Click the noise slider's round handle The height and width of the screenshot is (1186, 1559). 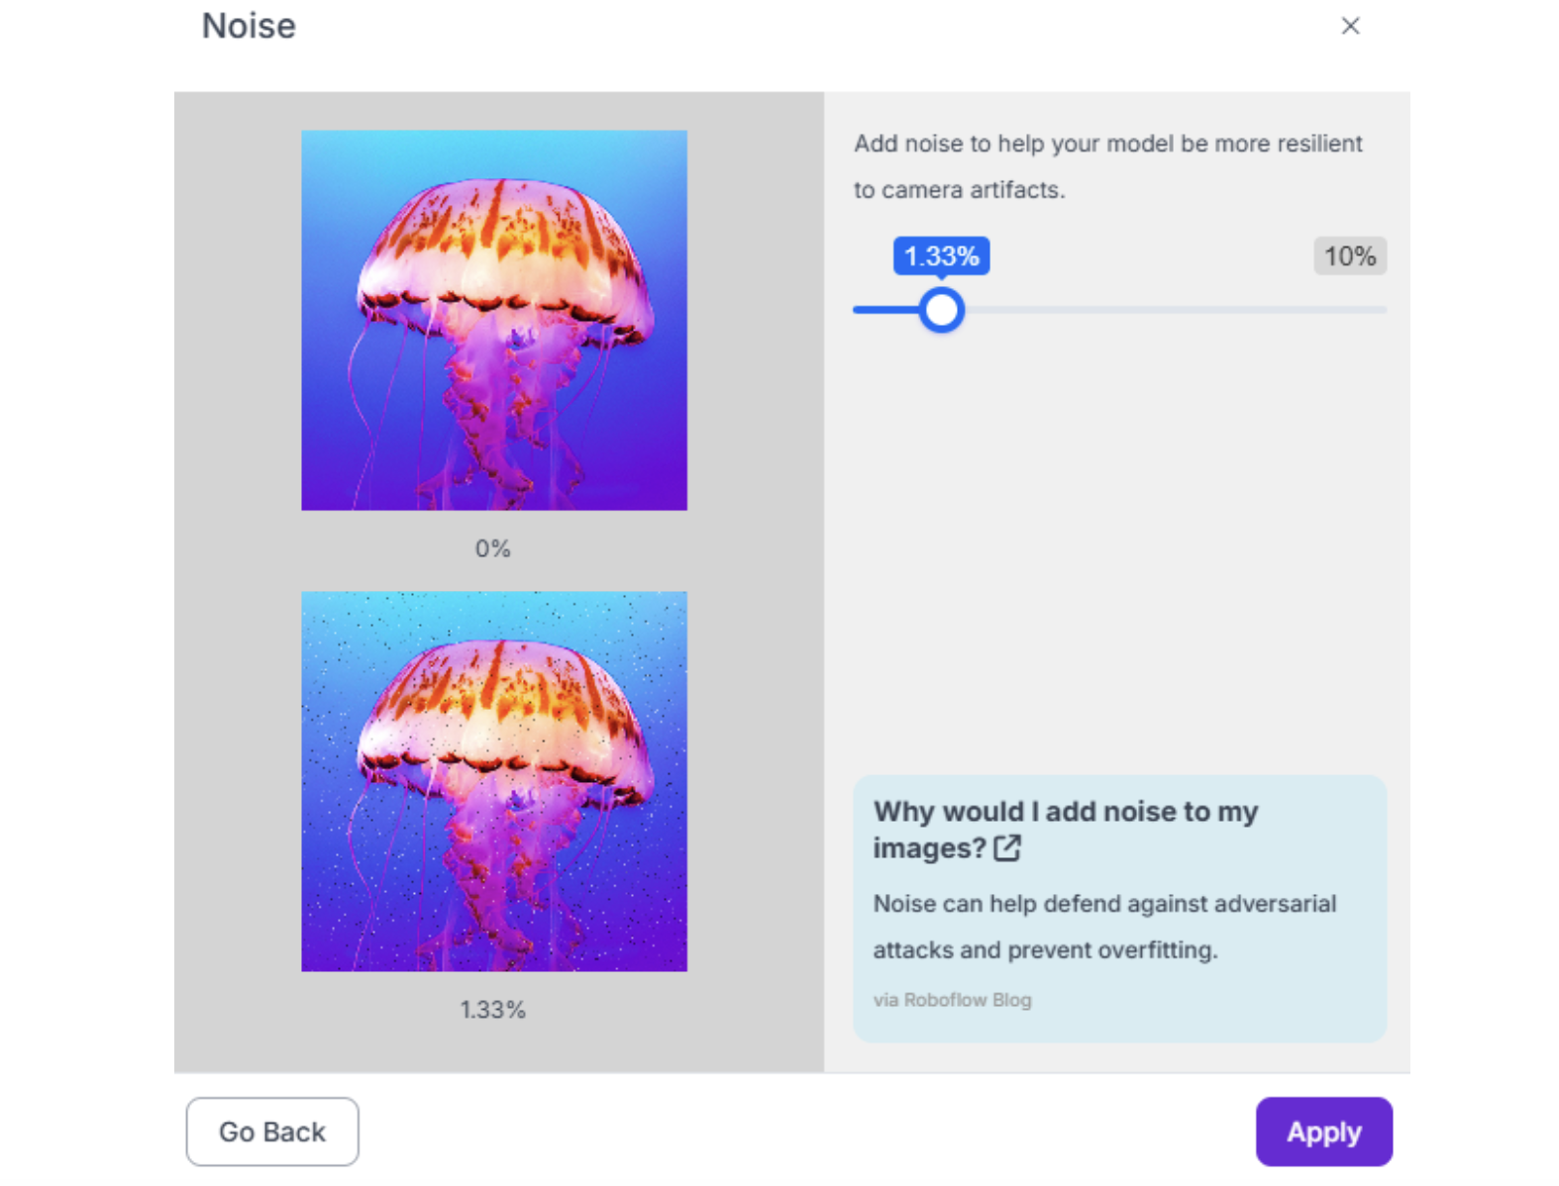pos(941,310)
